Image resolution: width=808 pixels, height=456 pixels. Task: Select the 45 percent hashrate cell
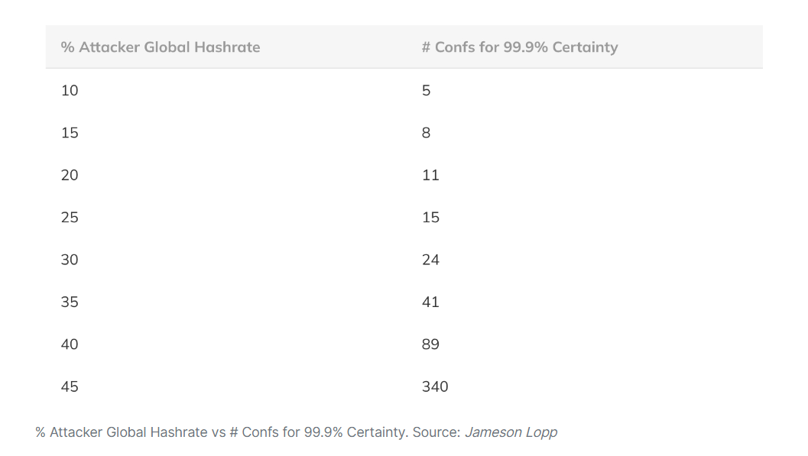pyautogui.click(x=70, y=386)
